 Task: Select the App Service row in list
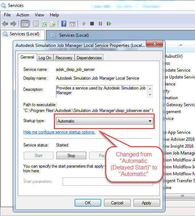[x=180, y=132]
